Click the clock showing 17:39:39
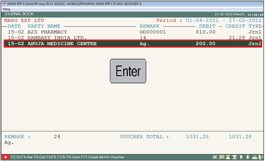Image resolution: width=265 pixels, height=161 pixels. [255, 15]
